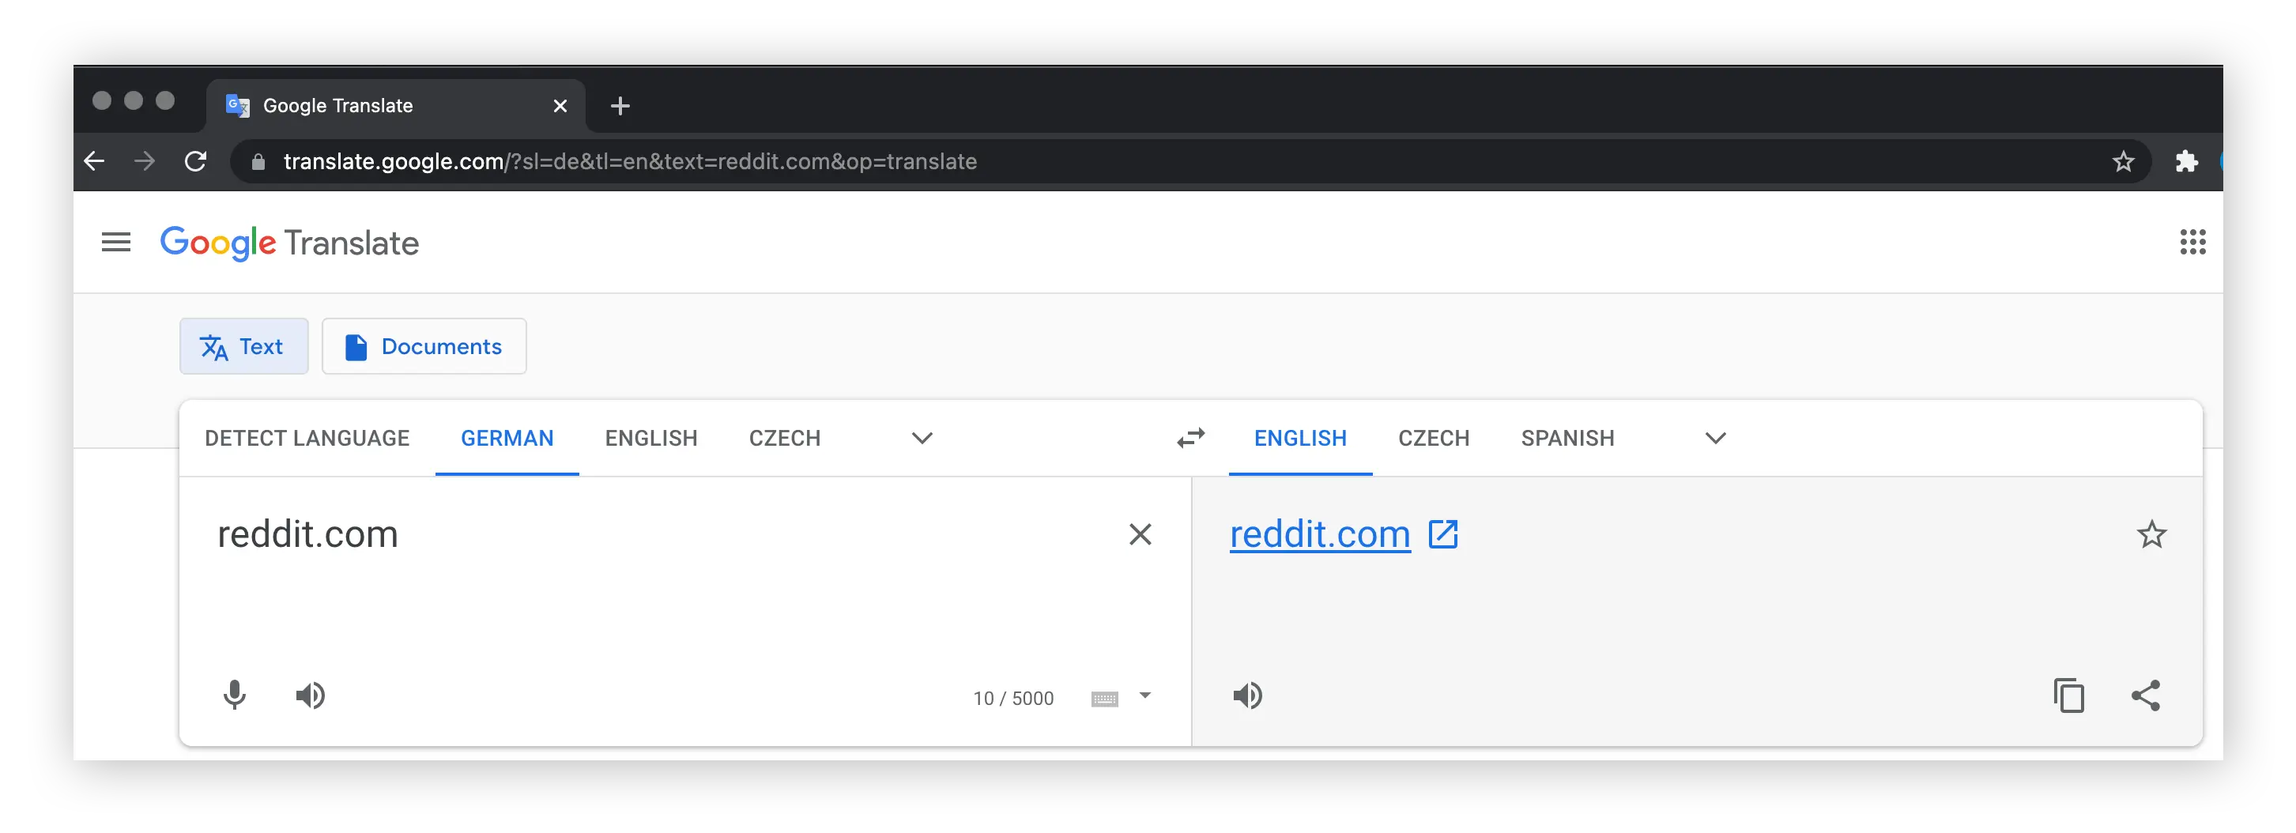Select Detect Language as source

click(x=307, y=439)
